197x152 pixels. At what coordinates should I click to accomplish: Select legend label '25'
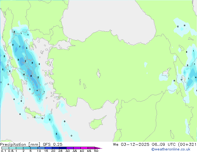pos(60,151)
